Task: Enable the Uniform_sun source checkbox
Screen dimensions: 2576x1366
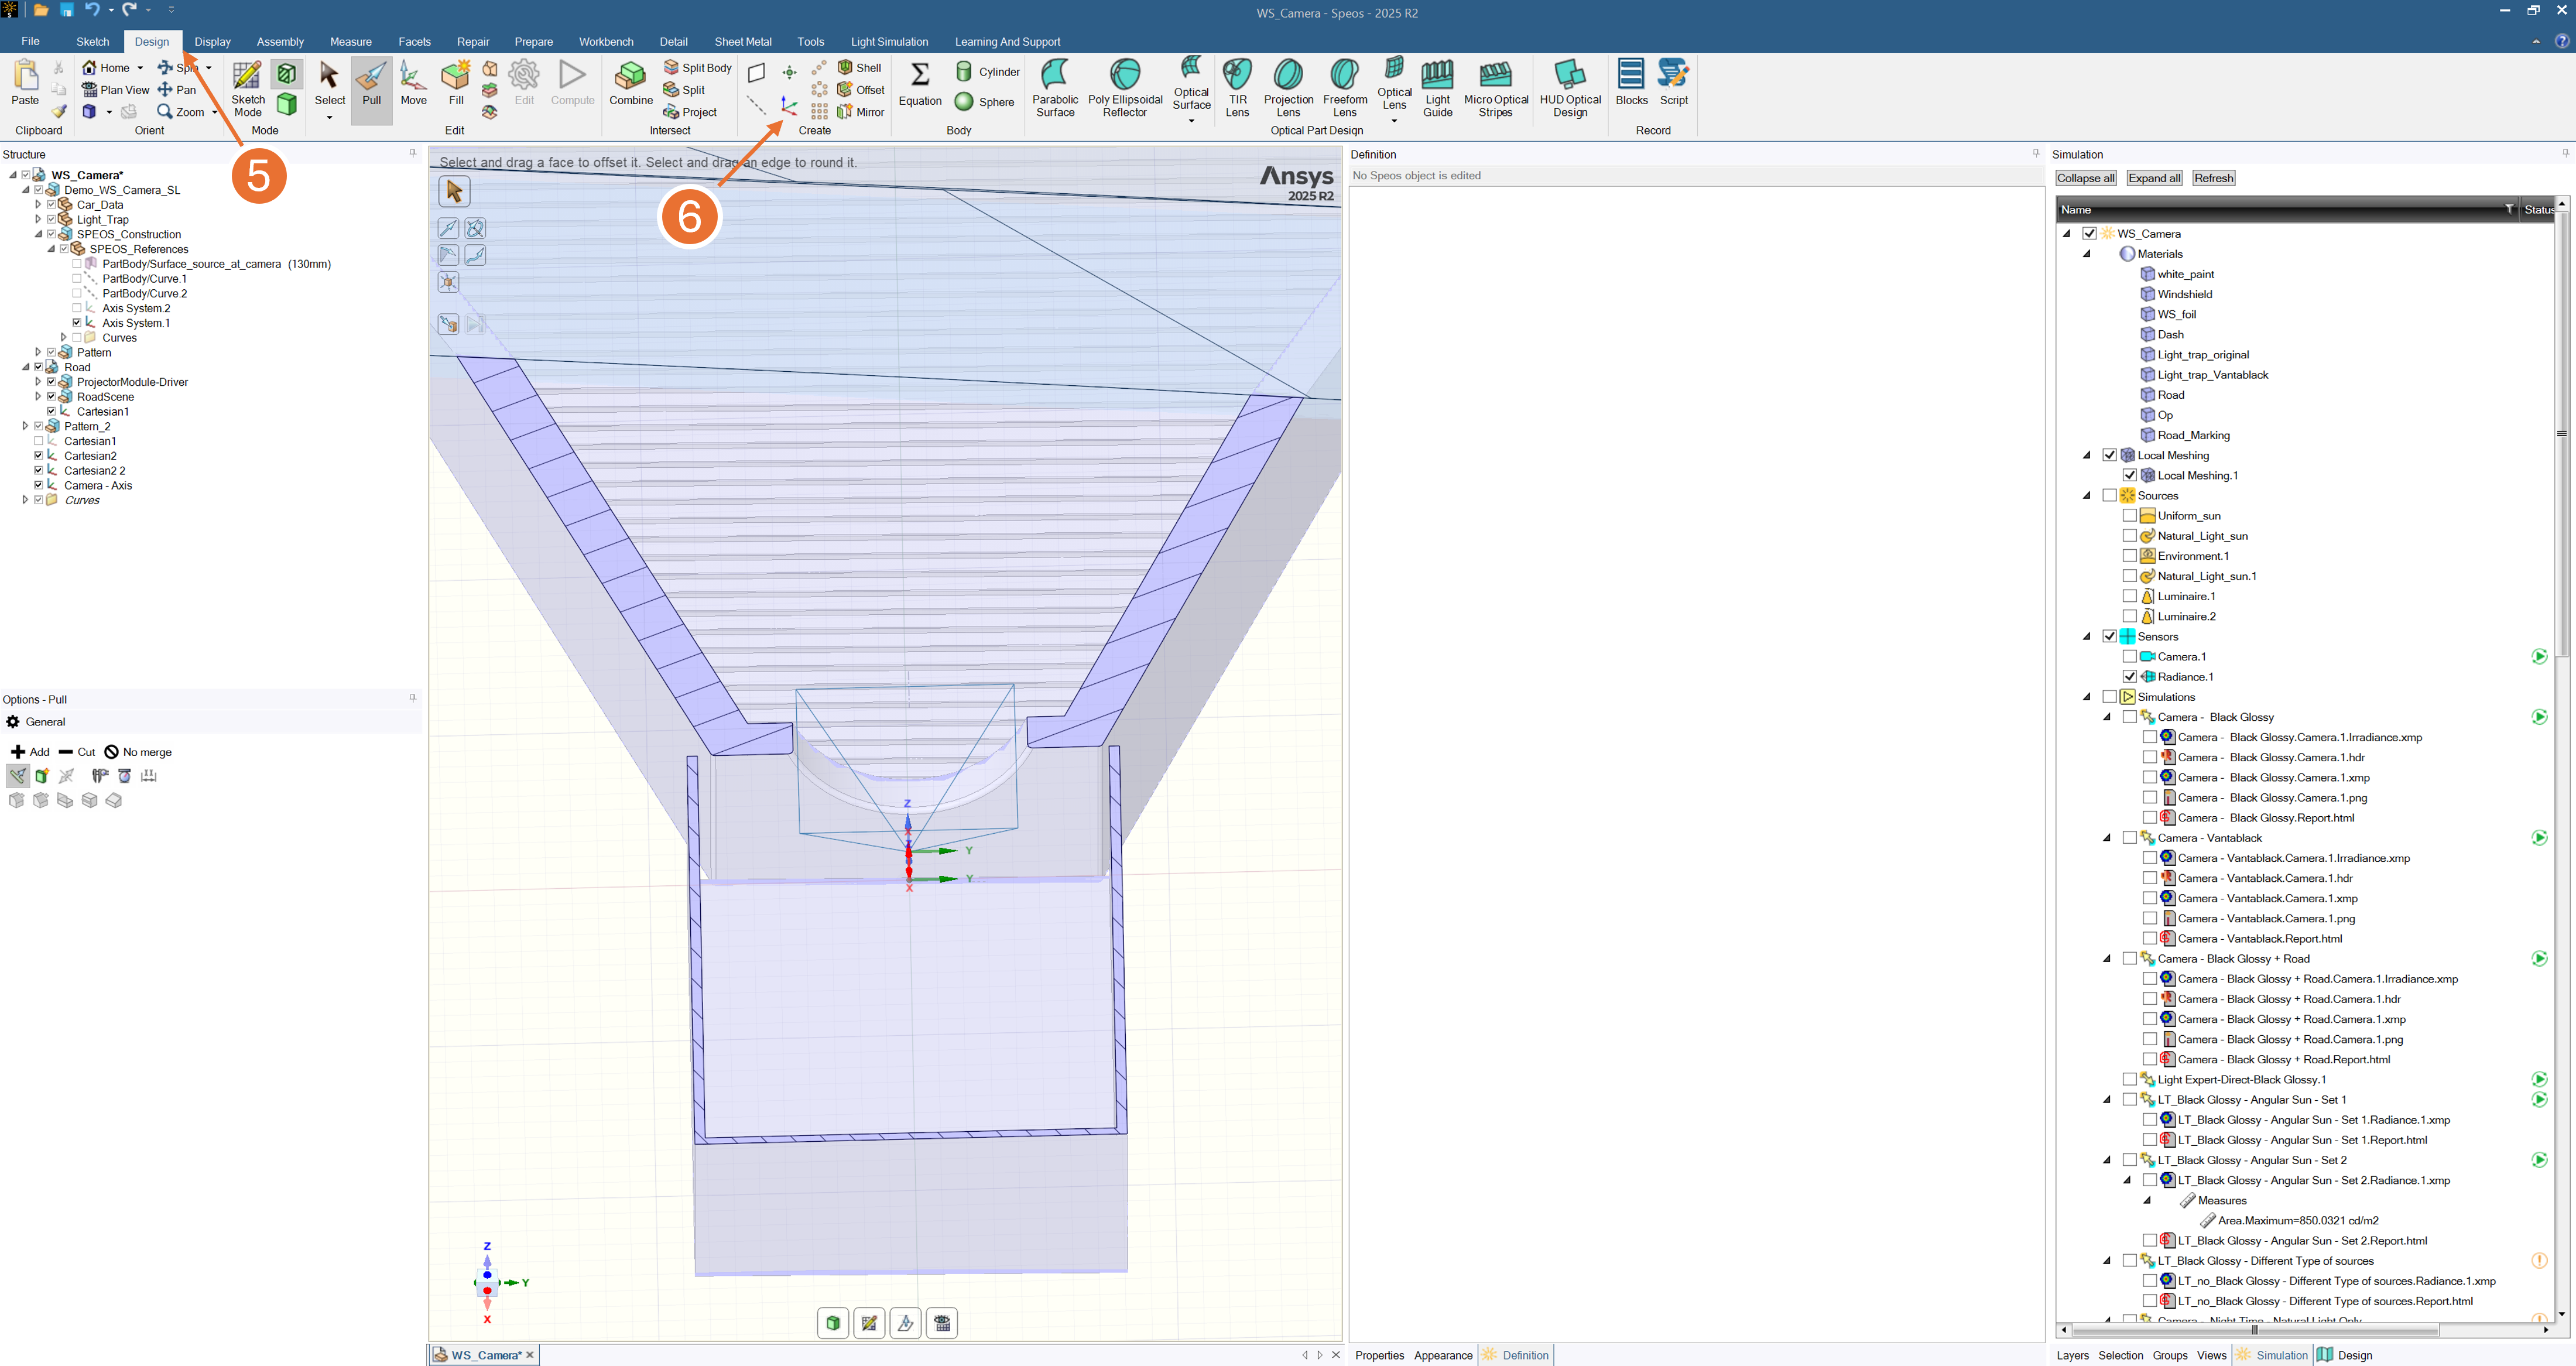Action: (x=2129, y=516)
